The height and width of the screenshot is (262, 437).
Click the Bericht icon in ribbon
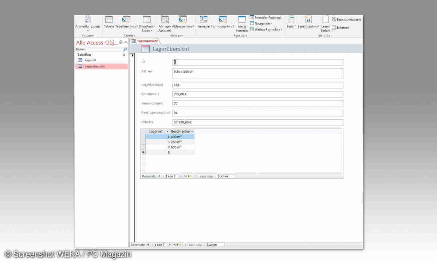click(292, 20)
